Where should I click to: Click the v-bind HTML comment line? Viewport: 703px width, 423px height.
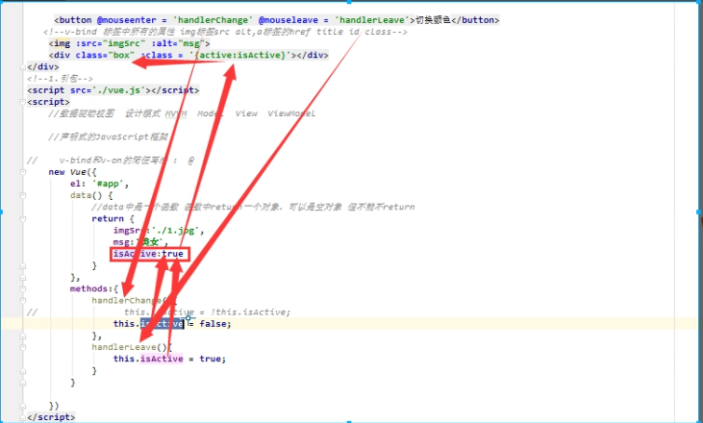225,32
